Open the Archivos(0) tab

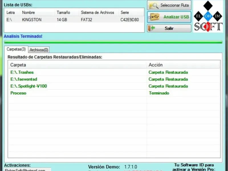[39, 50]
